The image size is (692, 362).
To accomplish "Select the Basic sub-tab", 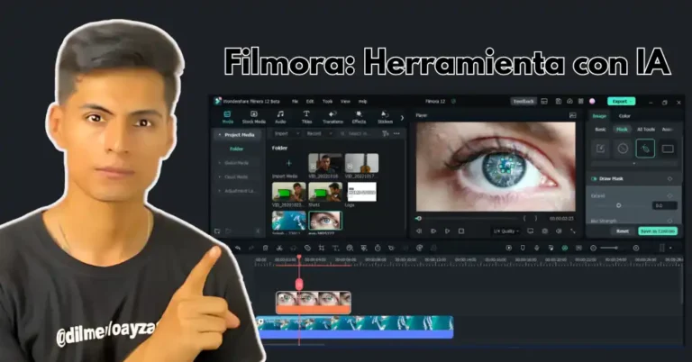I will click(600, 130).
